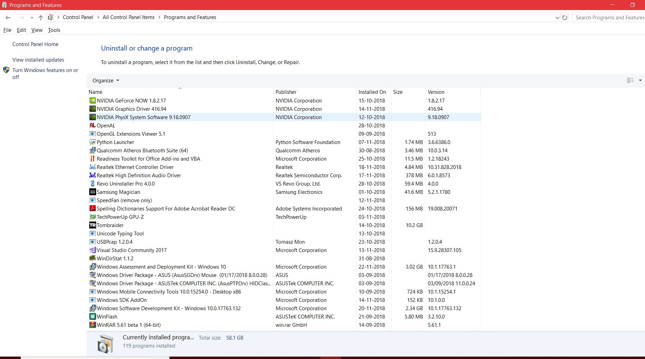Sort by the Publisher column header
The image size is (645, 359).
click(315, 92)
